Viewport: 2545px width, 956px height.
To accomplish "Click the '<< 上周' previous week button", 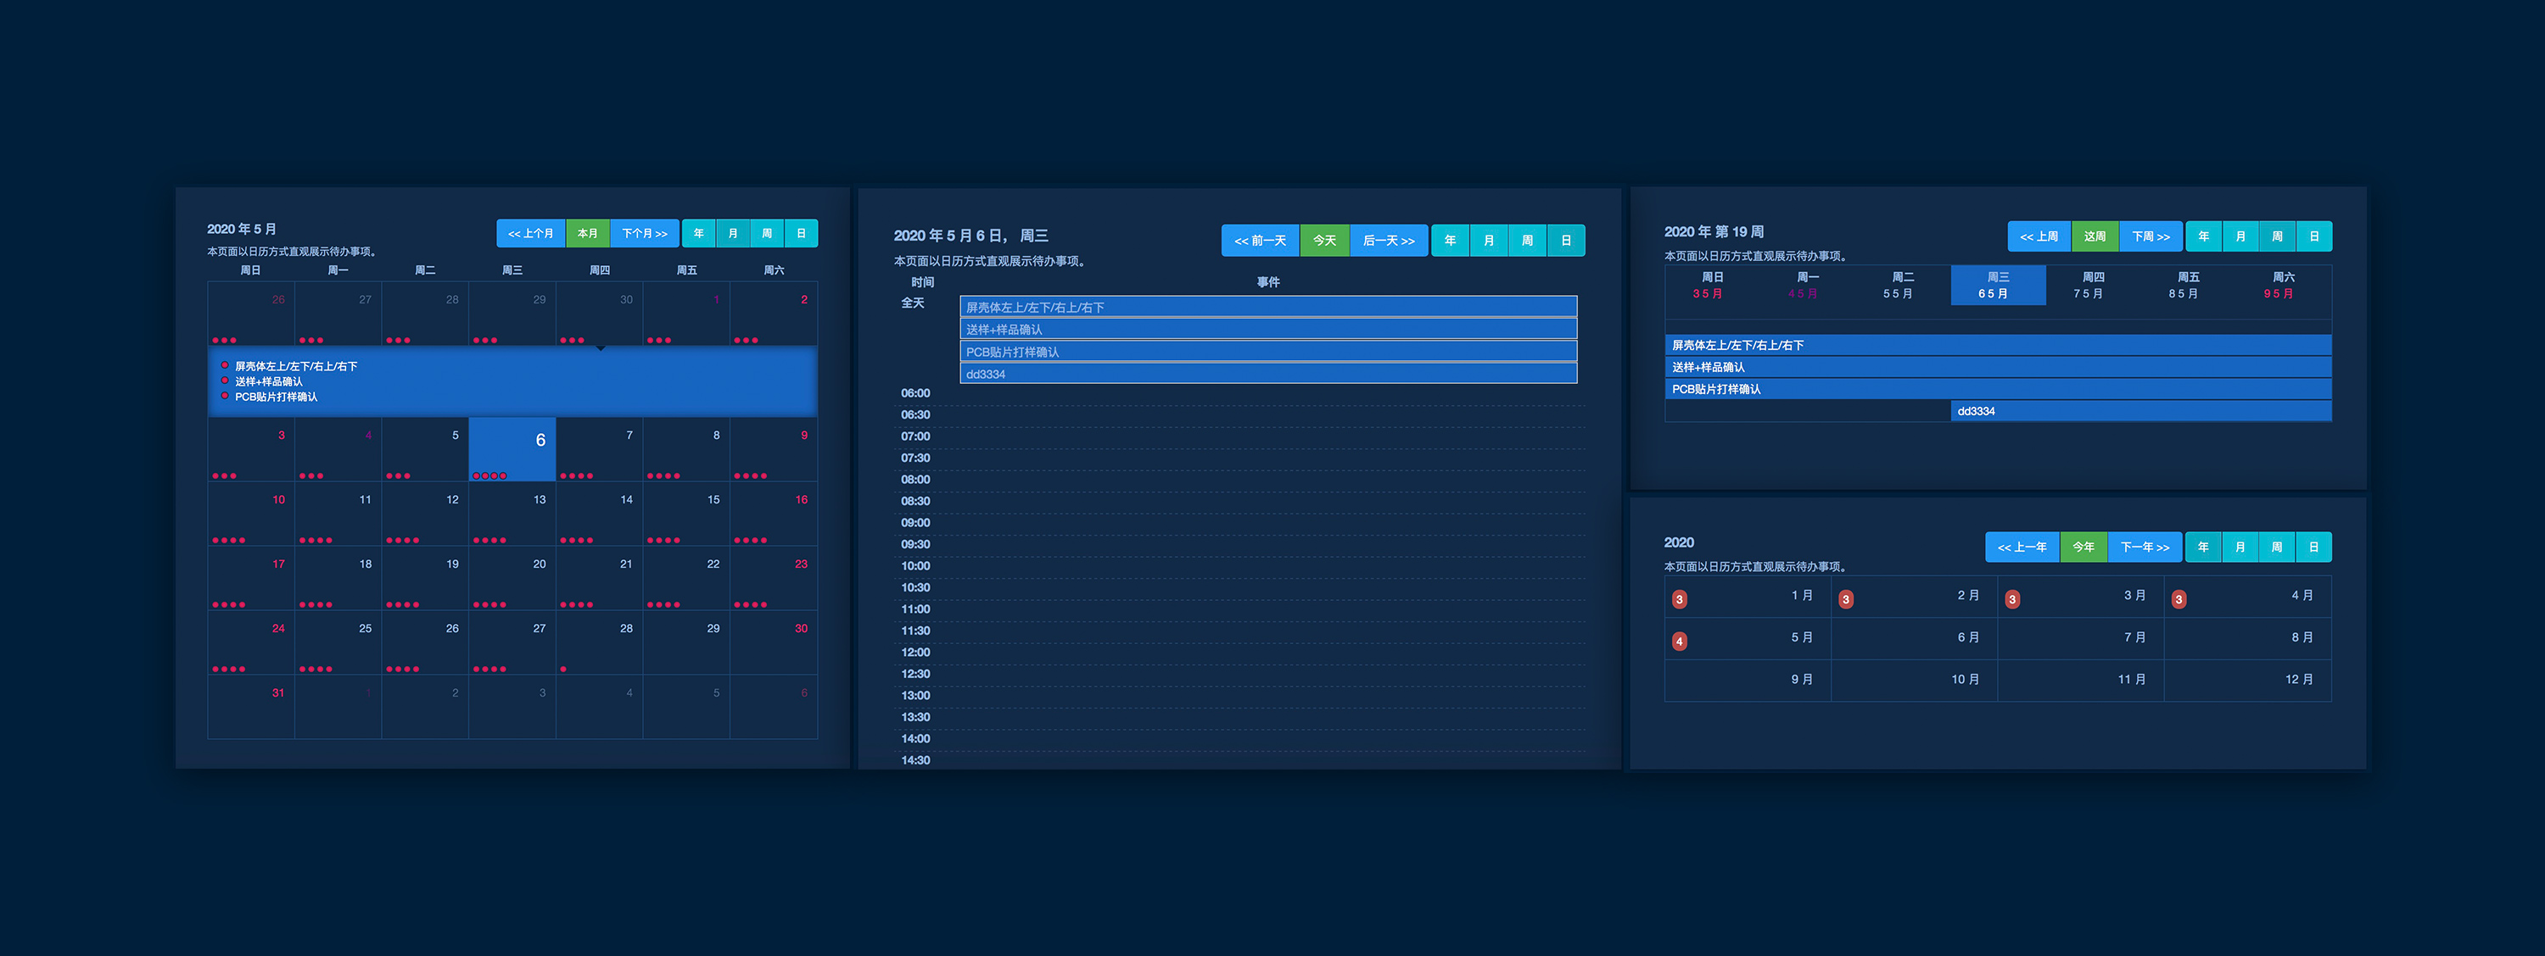I will click(2039, 236).
